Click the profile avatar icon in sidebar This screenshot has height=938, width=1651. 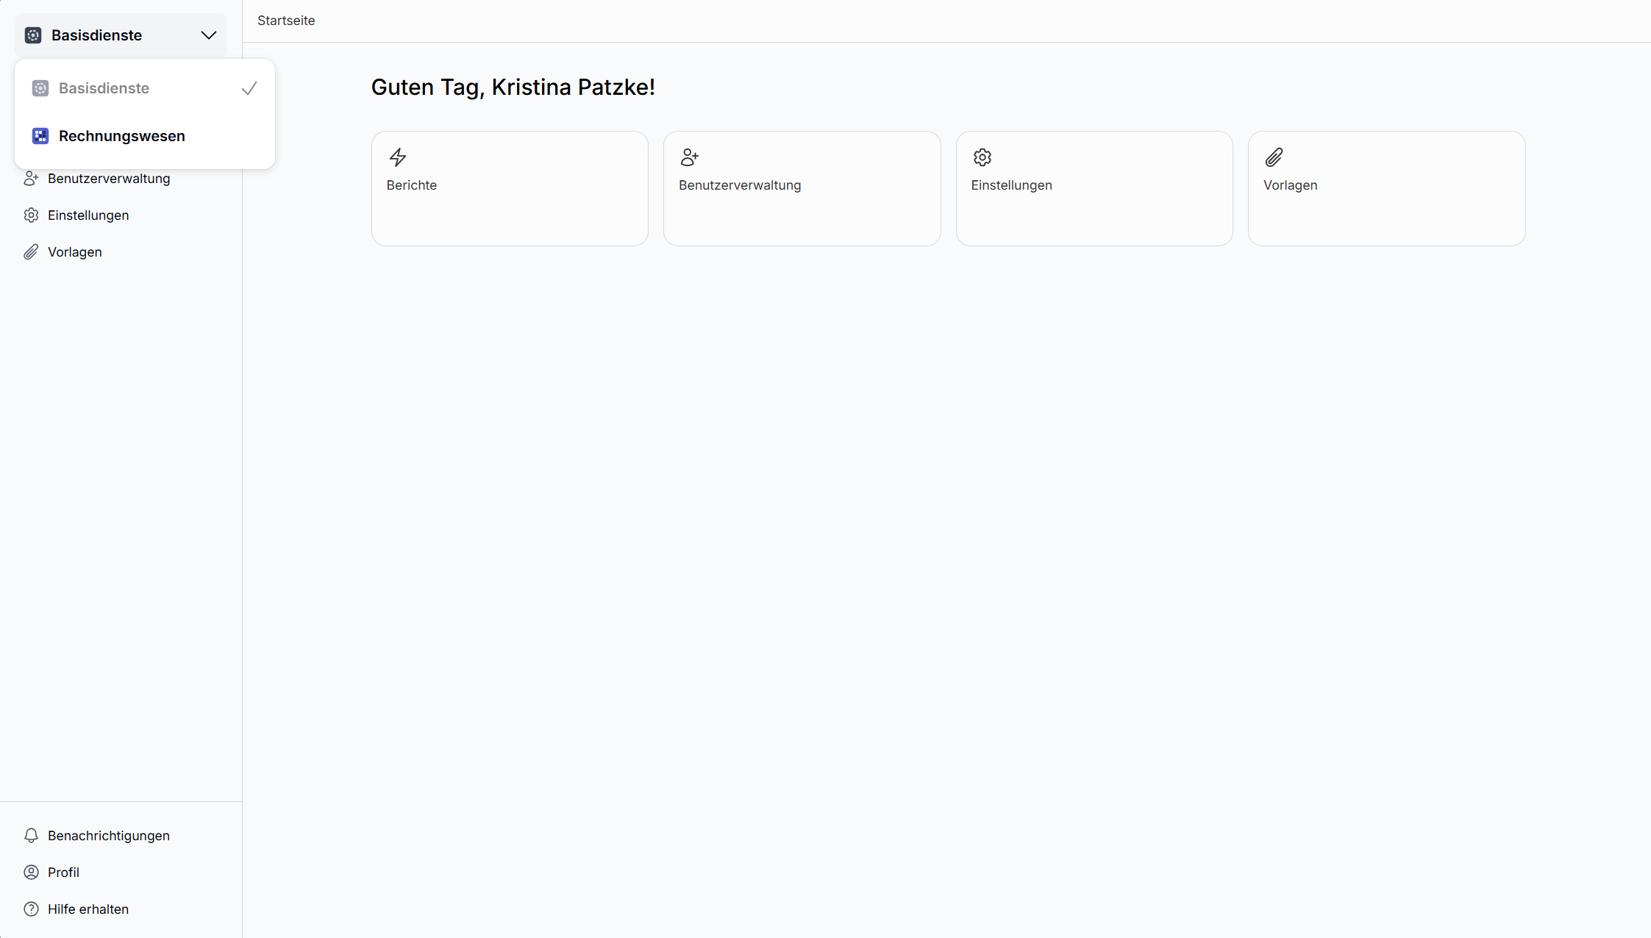(31, 873)
